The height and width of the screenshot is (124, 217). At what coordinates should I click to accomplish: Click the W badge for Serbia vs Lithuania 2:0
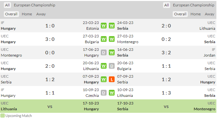pos(112,26)
